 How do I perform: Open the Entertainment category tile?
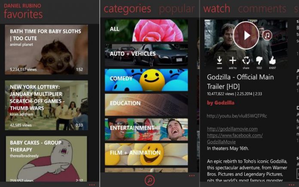click(x=146, y=129)
